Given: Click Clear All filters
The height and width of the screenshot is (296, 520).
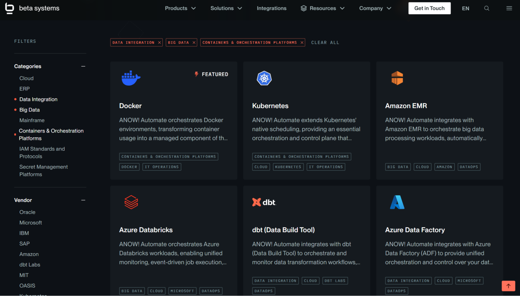Looking at the screenshot, I should [325, 42].
